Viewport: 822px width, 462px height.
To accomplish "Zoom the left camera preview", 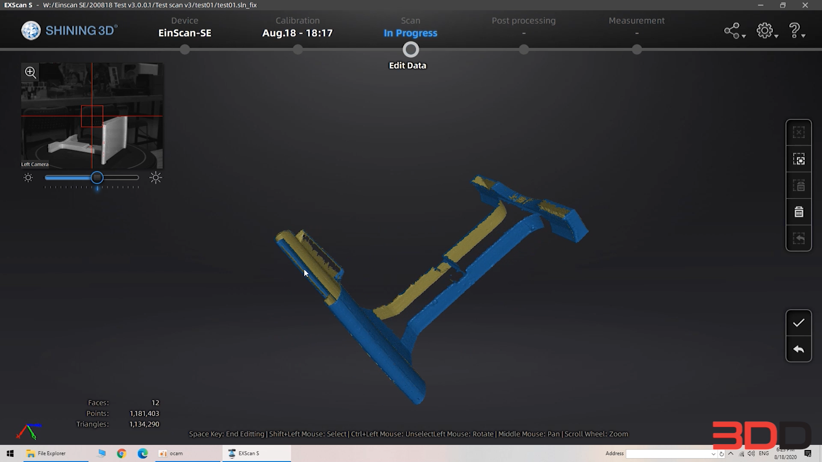I will (30, 72).
